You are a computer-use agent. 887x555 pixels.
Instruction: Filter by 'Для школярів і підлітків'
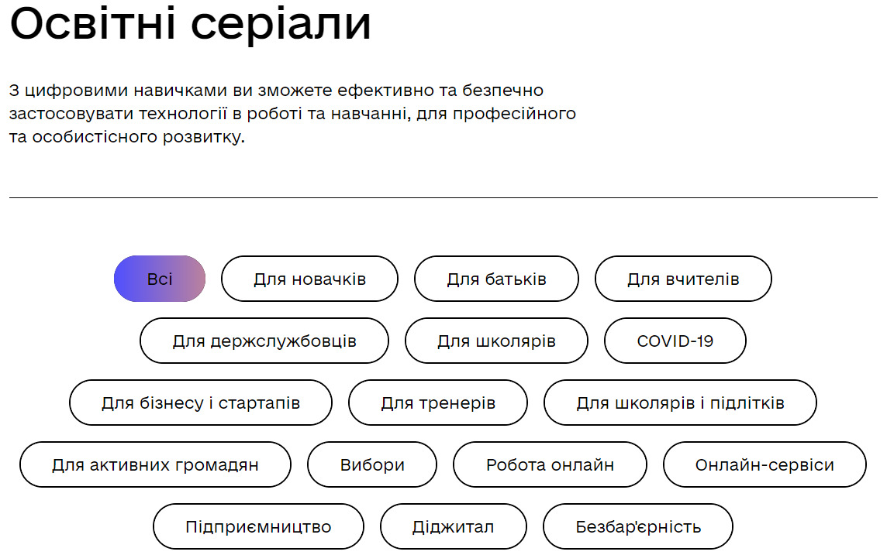click(680, 403)
